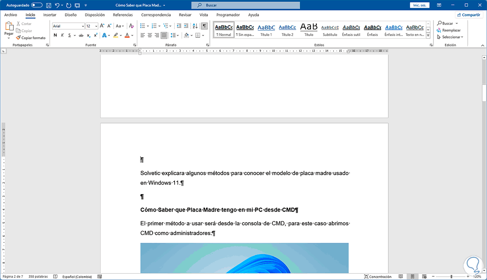Decrease font size with the smaller A icon
The image size is (487, 280).
pos(109,26)
